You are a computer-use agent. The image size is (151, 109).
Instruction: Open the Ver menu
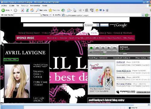coord(18,6)
